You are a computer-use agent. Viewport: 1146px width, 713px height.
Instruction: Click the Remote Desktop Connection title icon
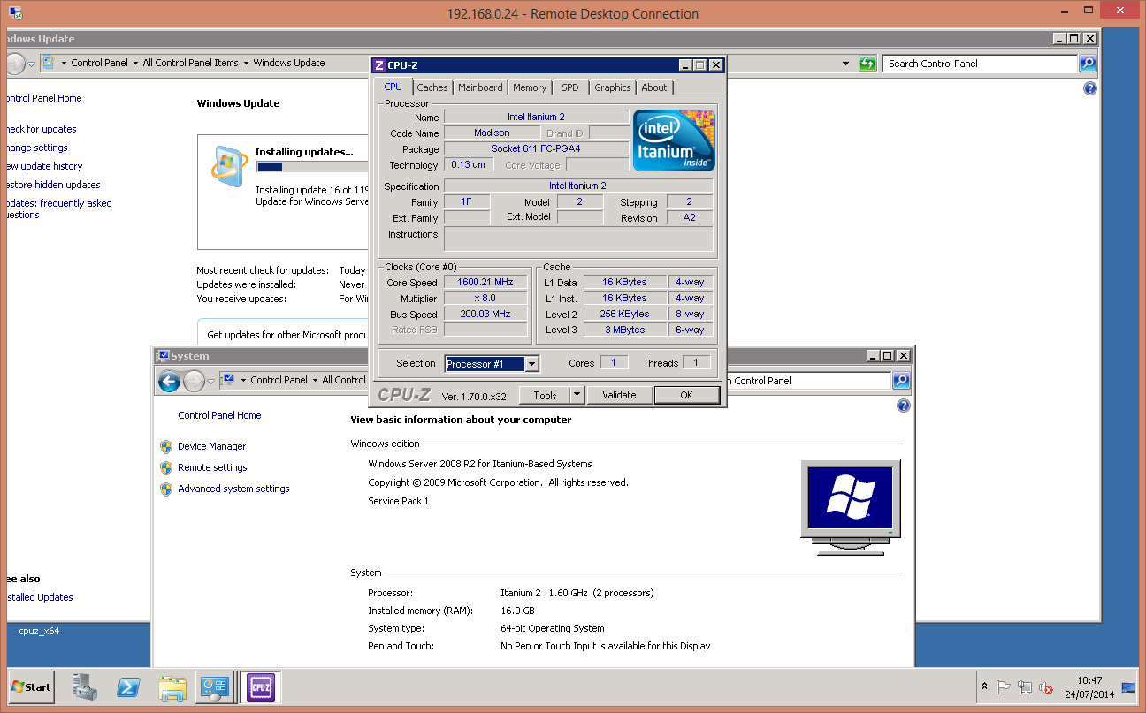pos(15,14)
